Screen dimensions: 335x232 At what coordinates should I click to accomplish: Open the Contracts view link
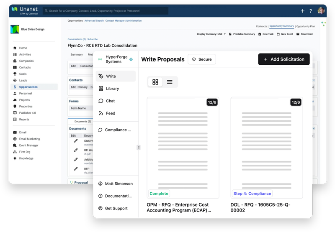click(x=261, y=26)
